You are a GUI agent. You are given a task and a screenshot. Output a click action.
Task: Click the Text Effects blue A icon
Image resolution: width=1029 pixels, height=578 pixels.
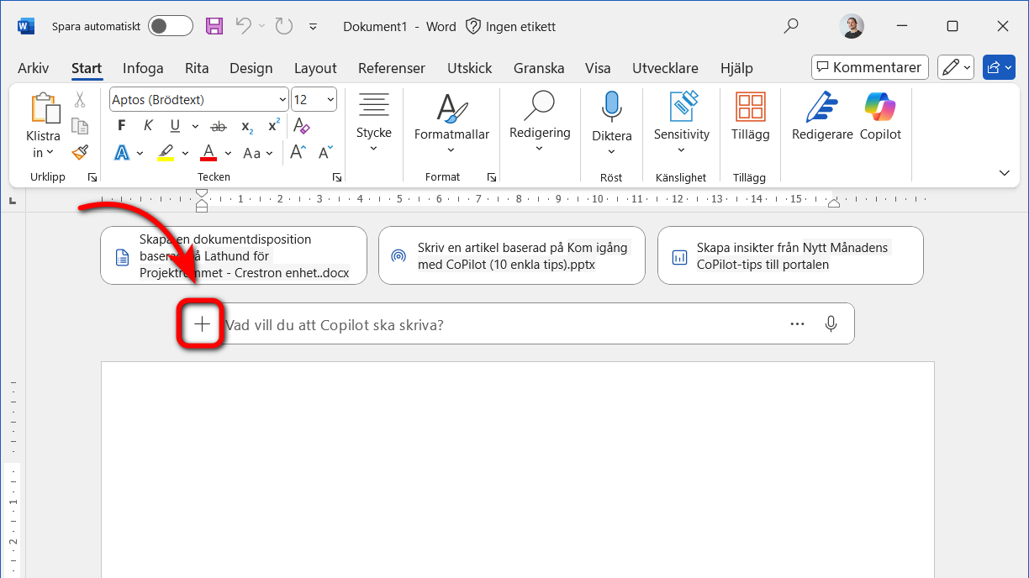122,153
